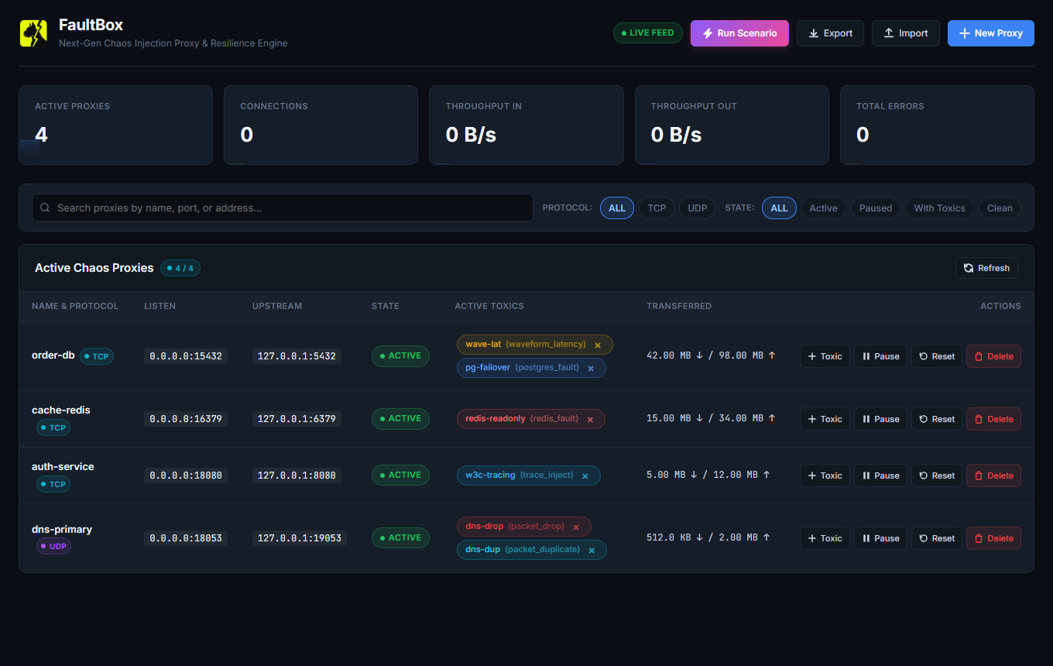Show only Active state proxies

(x=824, y=208)
